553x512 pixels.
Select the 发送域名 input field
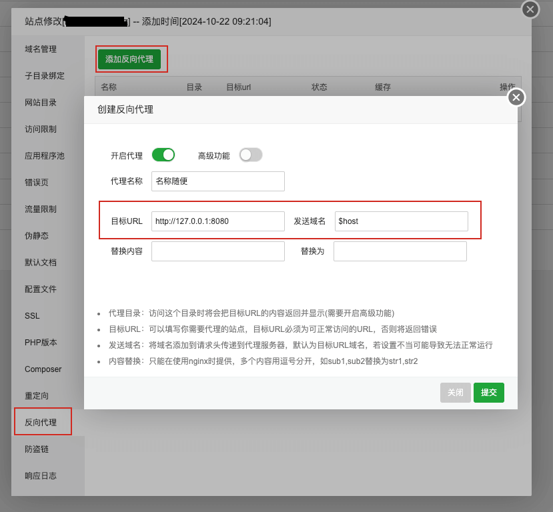point(401,221)
